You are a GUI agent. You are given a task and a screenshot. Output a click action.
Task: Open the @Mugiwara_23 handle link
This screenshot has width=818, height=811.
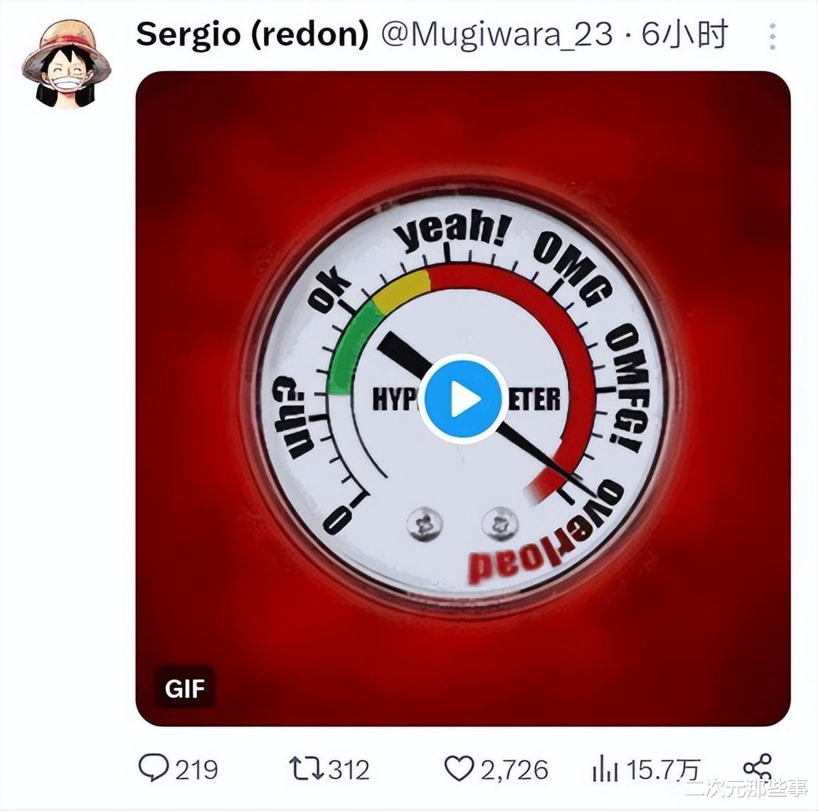click(x=496, y=36)
